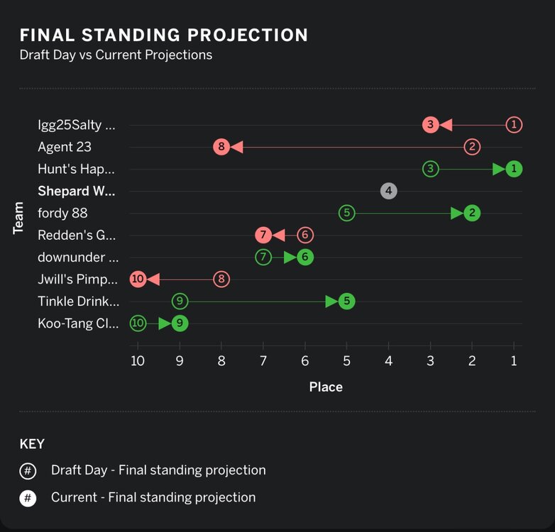
Task: Select downunder's filled green 6 marker
Action: (x=304, y=257)
